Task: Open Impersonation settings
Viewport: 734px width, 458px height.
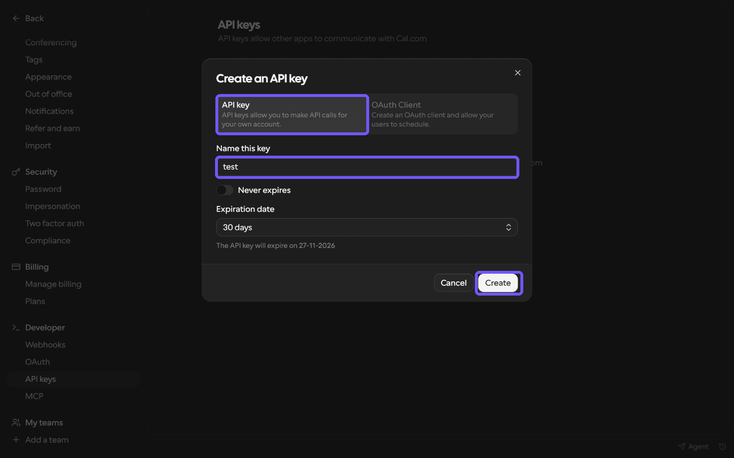Action: [x=53, y=206]
